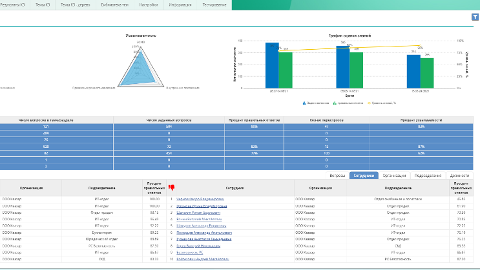480x270 pixels.
Task: Toggle the blue bar series in chart legend
Action: click(316, 103)
